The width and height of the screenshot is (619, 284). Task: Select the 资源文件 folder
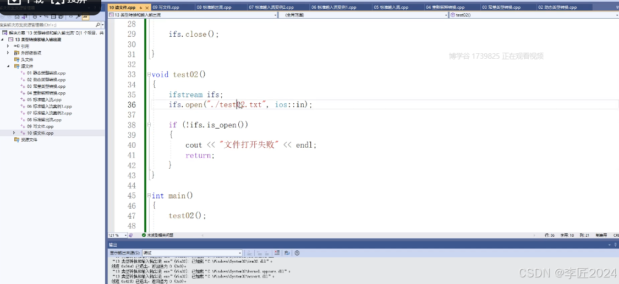pyautogui.click(x=29, y=140)
